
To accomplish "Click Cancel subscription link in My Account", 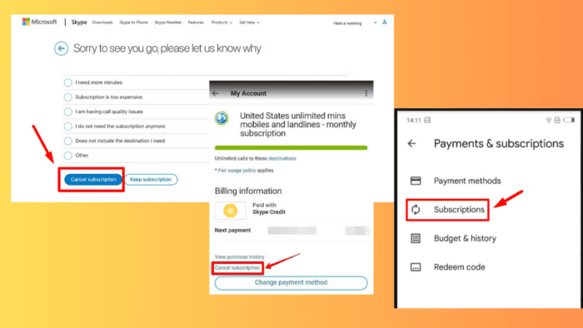I will [x=237, y=268].
